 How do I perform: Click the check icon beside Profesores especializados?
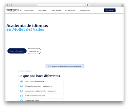[21, 96]
